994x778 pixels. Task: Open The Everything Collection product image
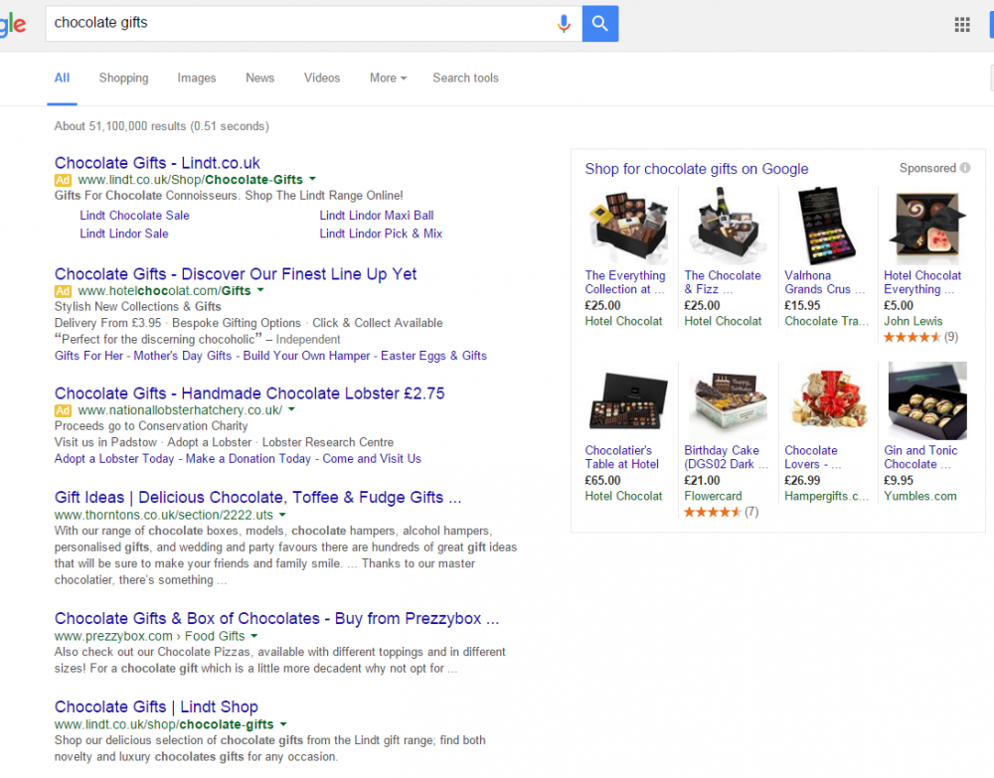(x=626, y=227)
